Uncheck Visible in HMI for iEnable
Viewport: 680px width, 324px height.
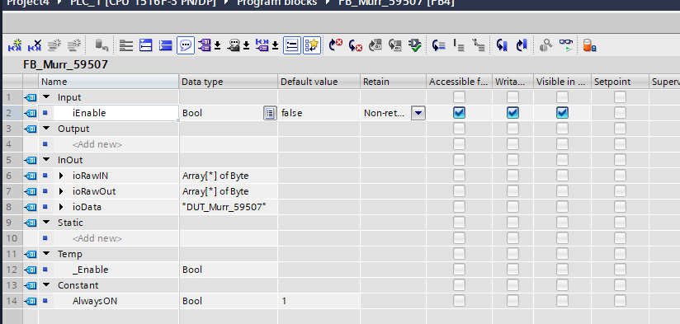pyautogui.click(x=562, y=113)
